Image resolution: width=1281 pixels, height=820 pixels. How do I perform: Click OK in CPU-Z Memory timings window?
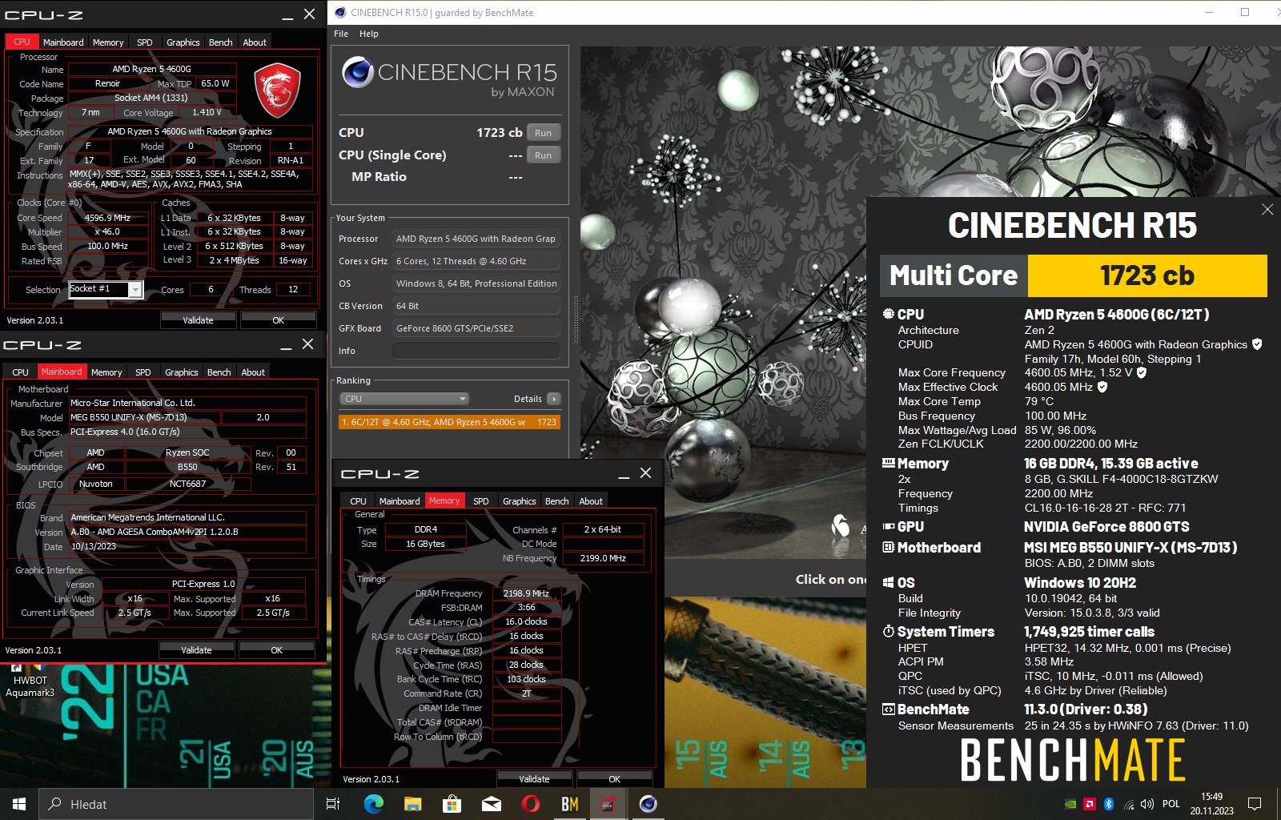click(615, 779)
